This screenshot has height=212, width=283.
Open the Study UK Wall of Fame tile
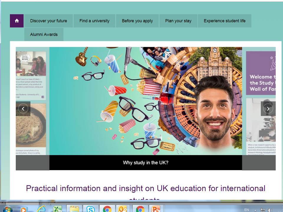coord(261,73)
